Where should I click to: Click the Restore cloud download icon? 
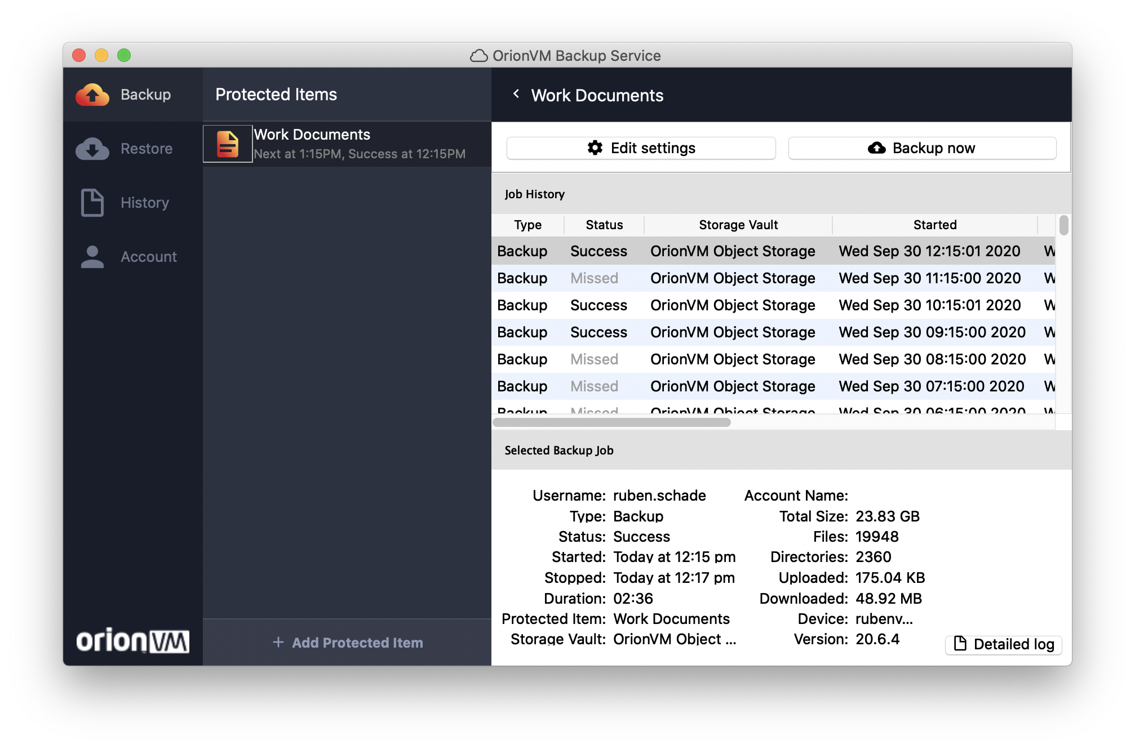click(x=92, y=149)
